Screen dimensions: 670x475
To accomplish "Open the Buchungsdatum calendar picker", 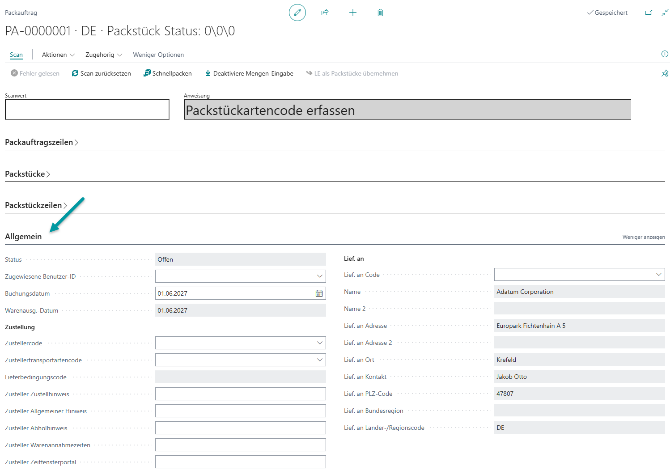I will (x=319, y=293).
